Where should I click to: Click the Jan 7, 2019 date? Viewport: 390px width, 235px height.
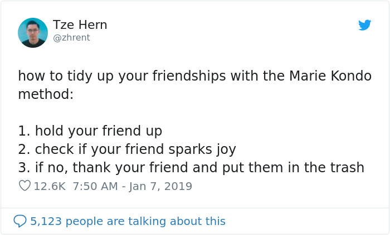click(160, 186)
